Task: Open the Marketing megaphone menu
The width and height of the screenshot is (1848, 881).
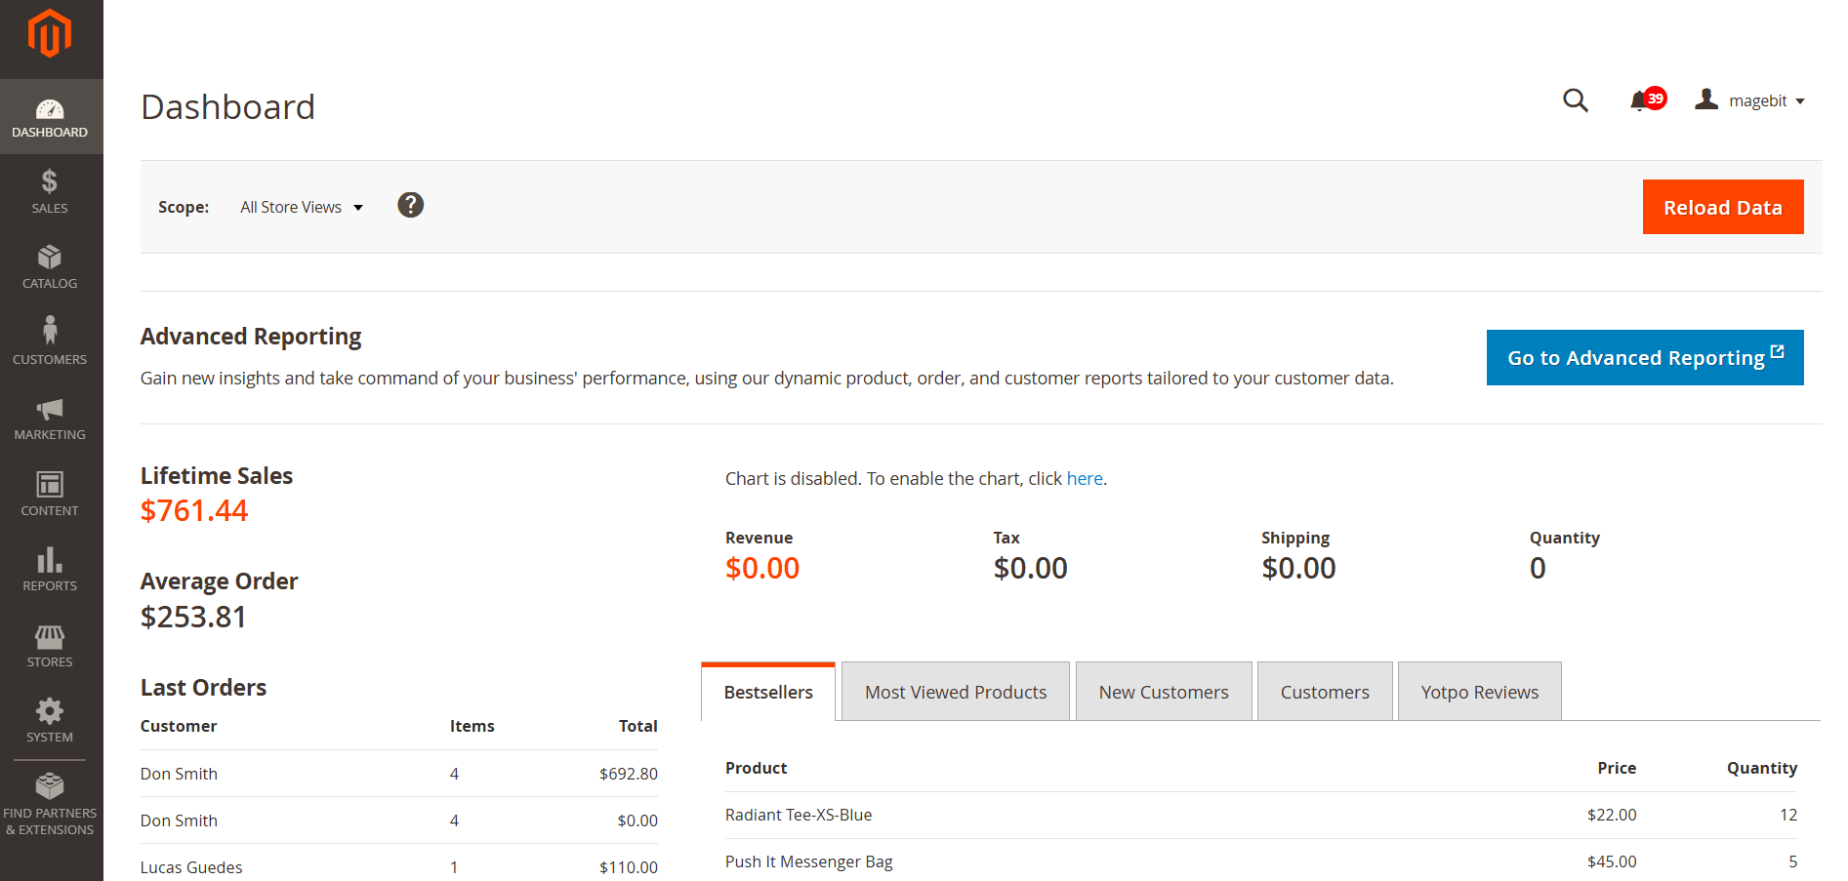Action: (x=50, y=419)
